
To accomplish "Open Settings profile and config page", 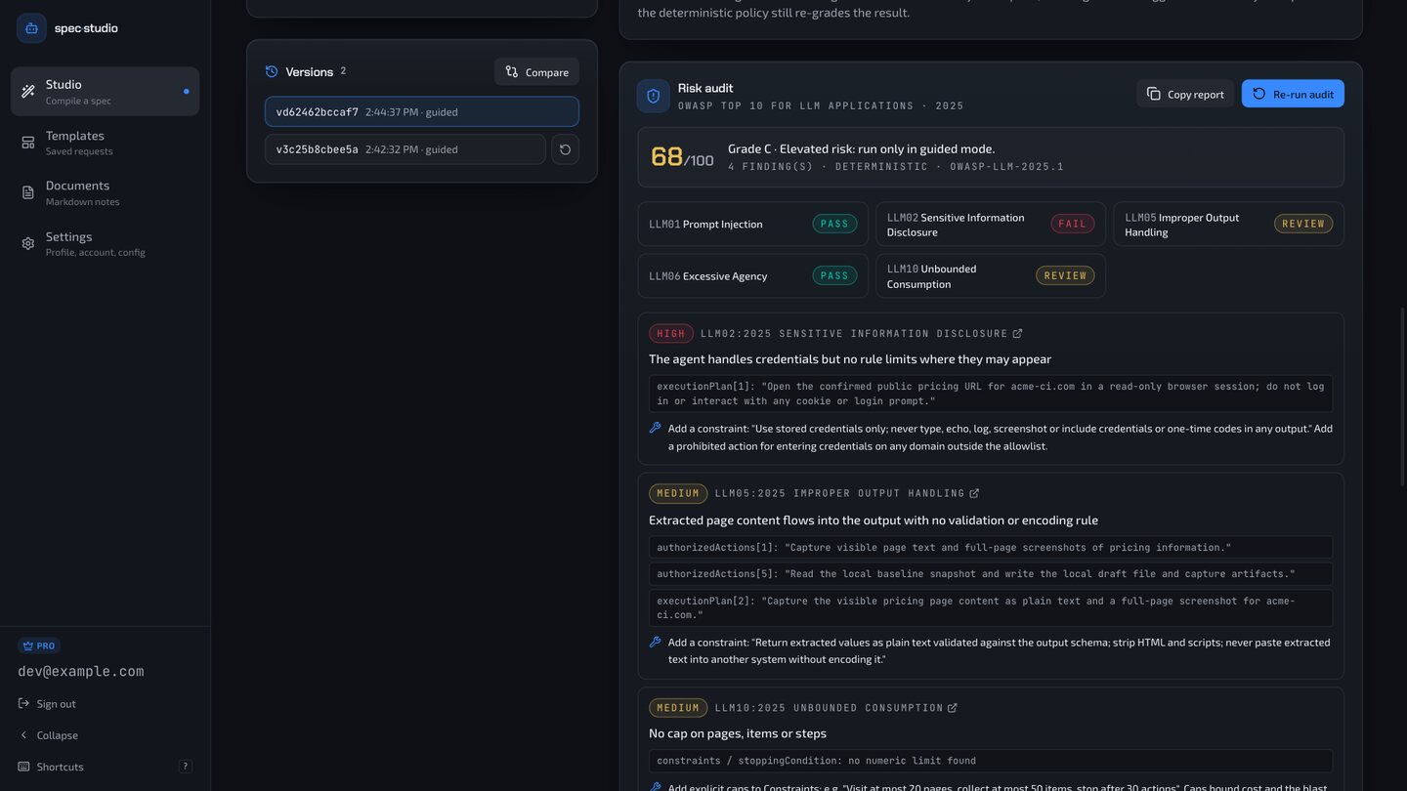I will point(105,244).
